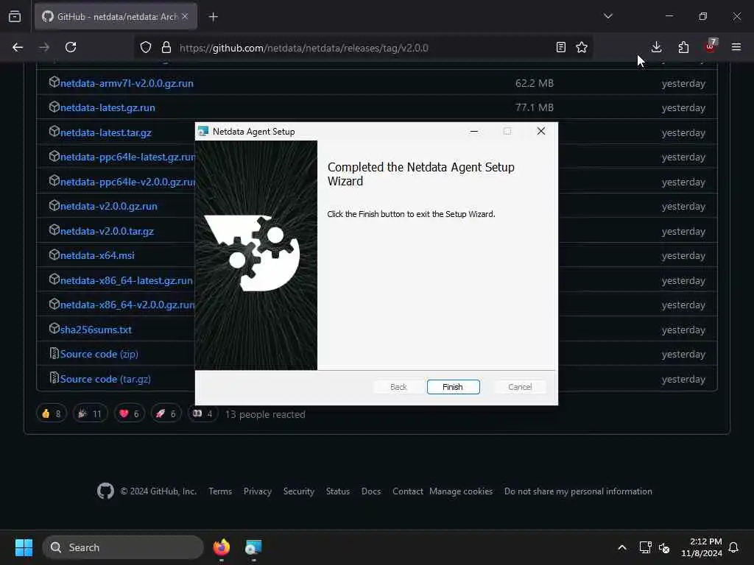Image resolution: width=754 pixels, height=565 pixels.
Task: Toggle Firefox reader view
Action: pos(560,47)
